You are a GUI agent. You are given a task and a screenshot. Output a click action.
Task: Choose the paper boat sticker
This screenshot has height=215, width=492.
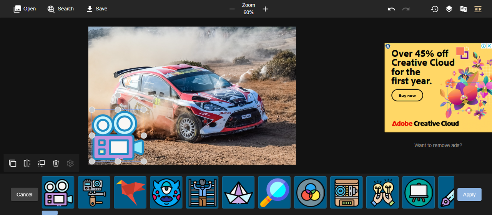(x=238, y=192)
